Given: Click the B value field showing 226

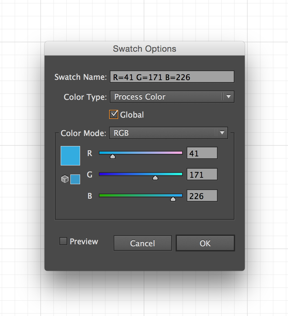Looking at the screenshot, I should (202, 196).
